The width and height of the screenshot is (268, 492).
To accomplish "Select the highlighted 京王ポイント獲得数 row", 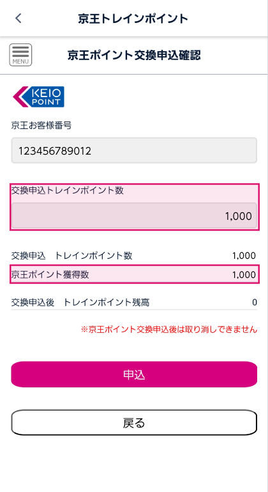I will tap(135, 274).
